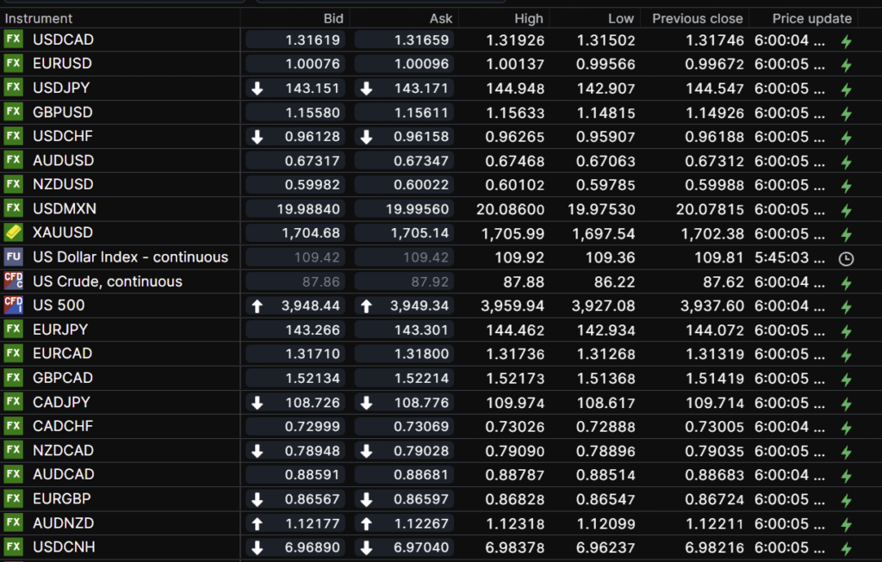Sort by the Instrument column header
The height and width of the screenshot is (562, 882).
40,18
